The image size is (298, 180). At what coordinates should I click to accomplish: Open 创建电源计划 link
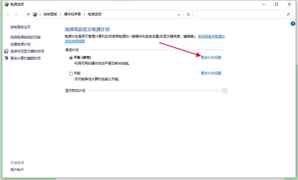tap(20, 44)
